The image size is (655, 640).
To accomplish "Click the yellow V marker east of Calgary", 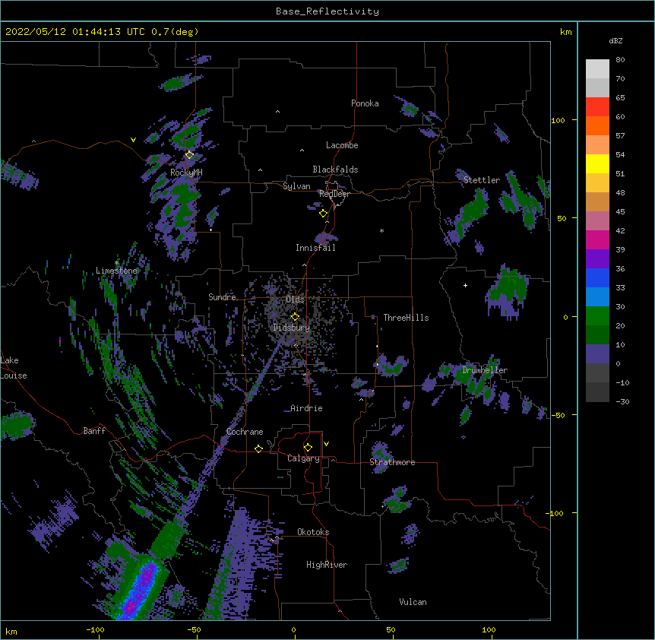I will [326, 444].
